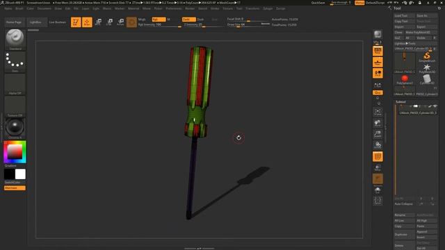The width and height of the screenshot is (445, 250).
Task: Click the Rotate view icon
Action: tap(378, 145)
